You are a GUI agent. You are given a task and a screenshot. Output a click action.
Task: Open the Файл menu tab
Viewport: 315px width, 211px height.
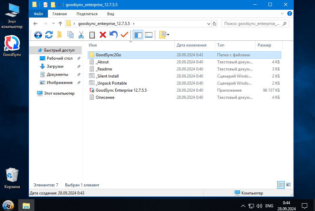[x=38, y=14]
